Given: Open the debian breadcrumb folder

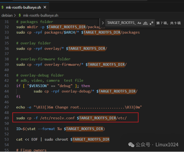Looking at the screenshot, I should pos(7,15).
